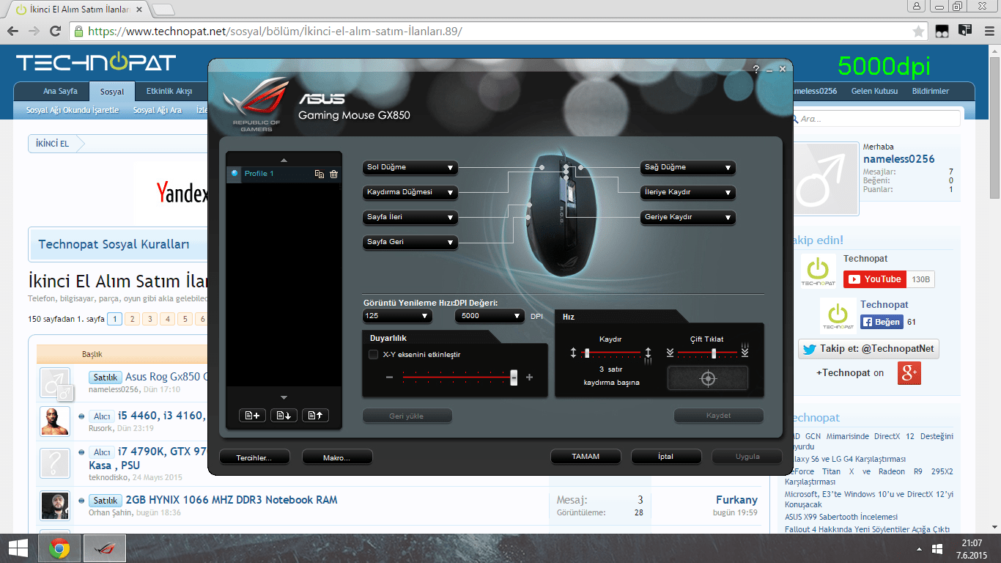Image resolution: width=1001 pixels, height=563 pixels.
Task: Open the Asus Rog Gx850 listing
Action: tap(167, 377)
